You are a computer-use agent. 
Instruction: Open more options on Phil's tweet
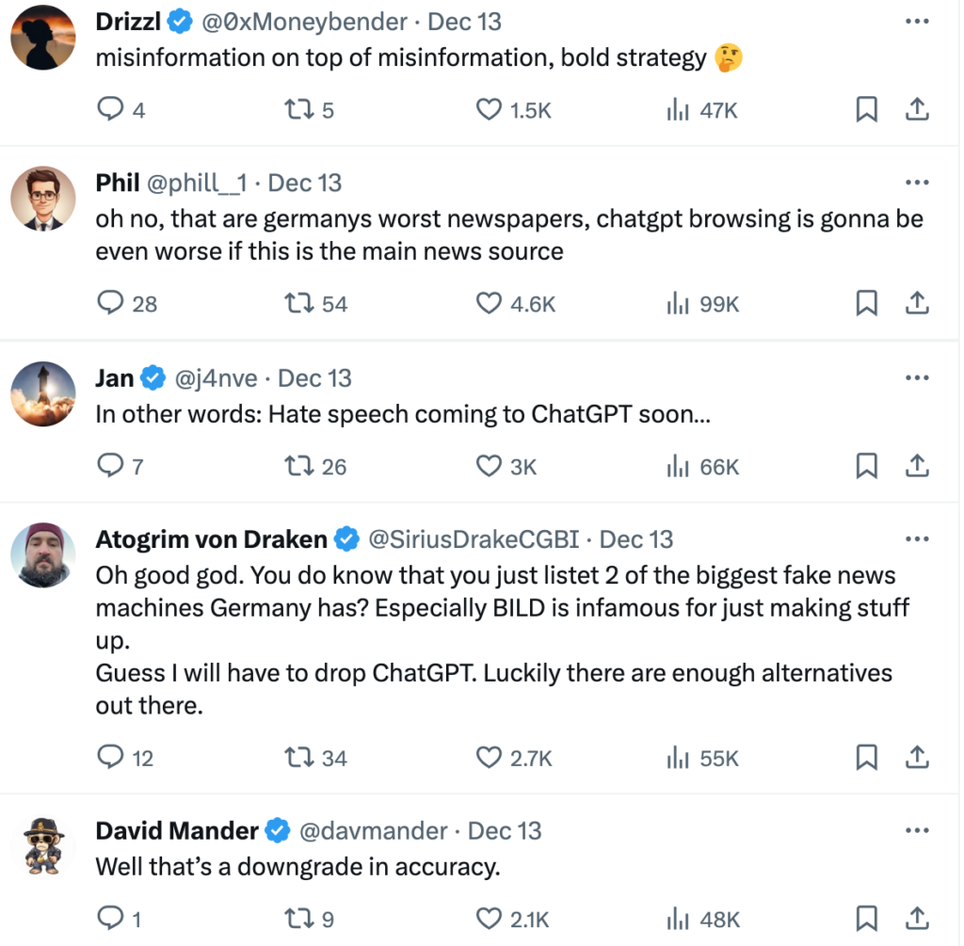[916, 183]
